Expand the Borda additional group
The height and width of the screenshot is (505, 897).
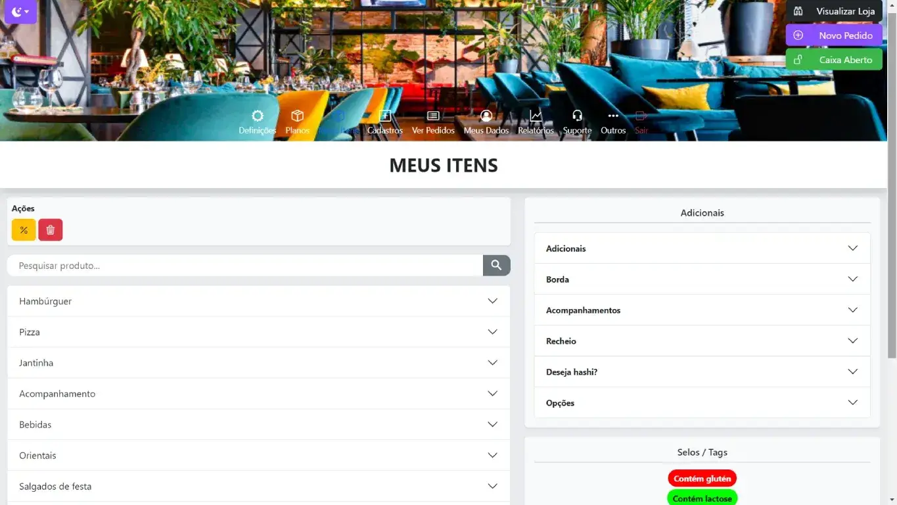[702, 279]
